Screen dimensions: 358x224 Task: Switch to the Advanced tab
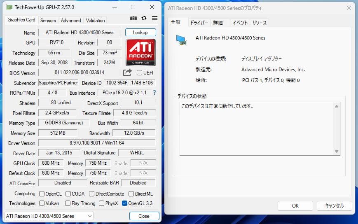click(x=71, y=21)
